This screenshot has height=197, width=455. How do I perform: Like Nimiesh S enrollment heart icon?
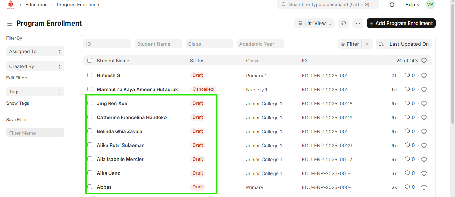pos(424,76)
